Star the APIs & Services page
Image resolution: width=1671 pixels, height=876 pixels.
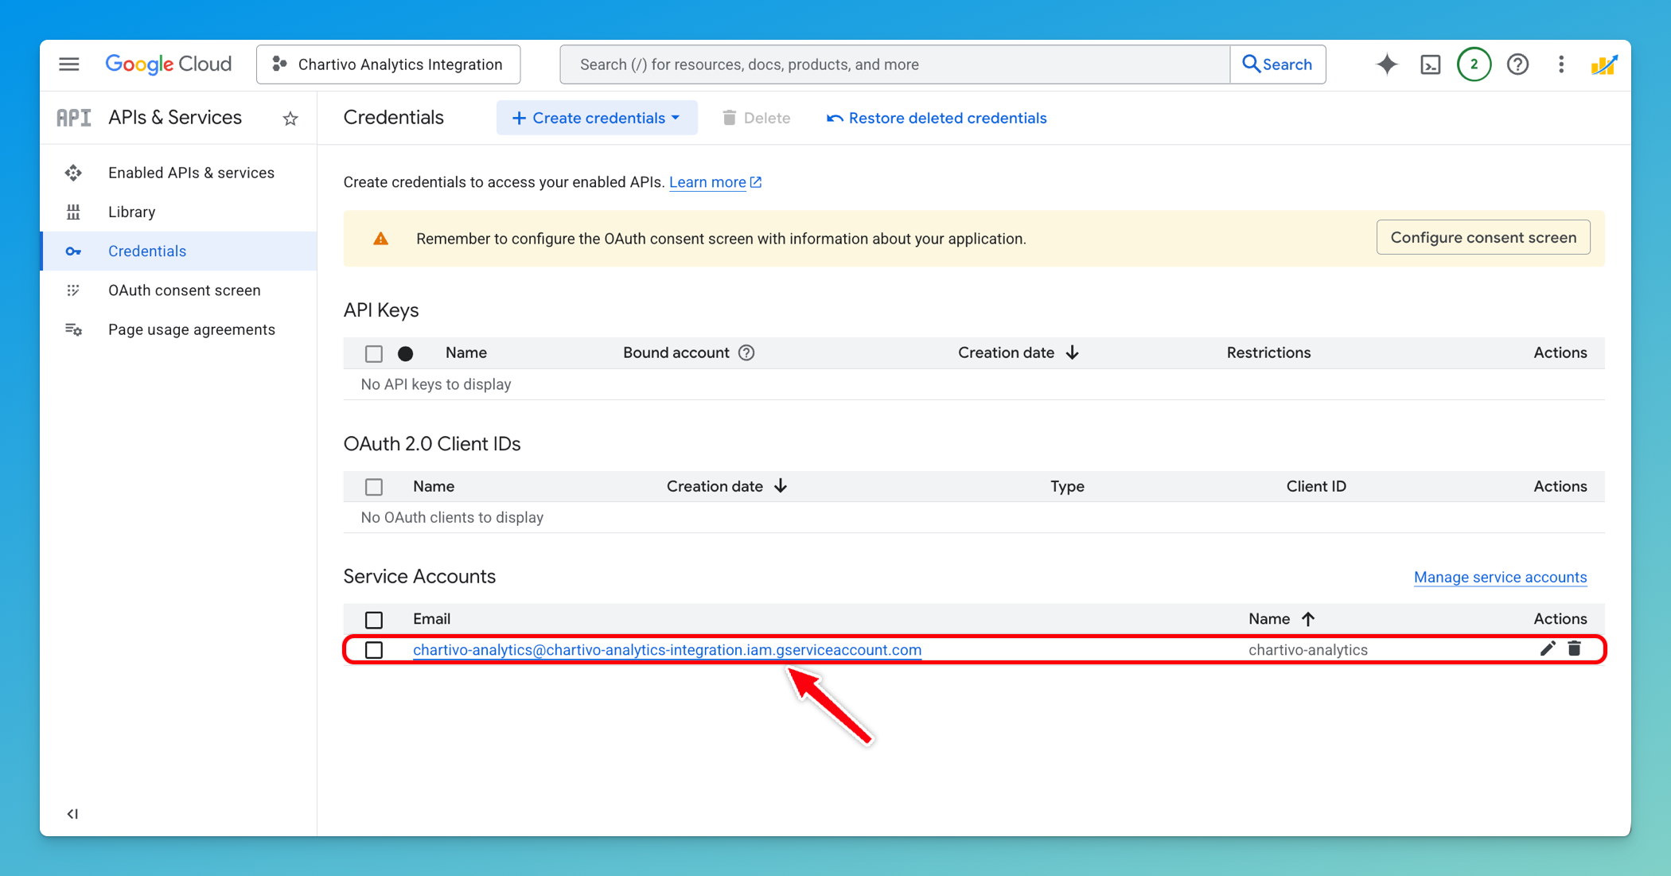[290, 118]
